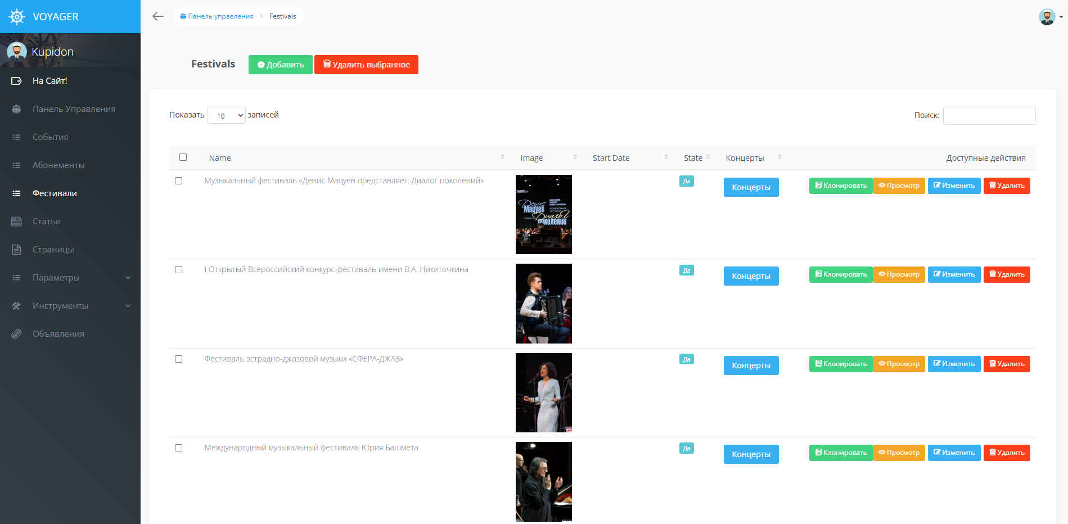Screen dimensions: 1068x524
Task: Click Просмотр for the Юрия Башмета festival
Action: click(x=899, y=453)
